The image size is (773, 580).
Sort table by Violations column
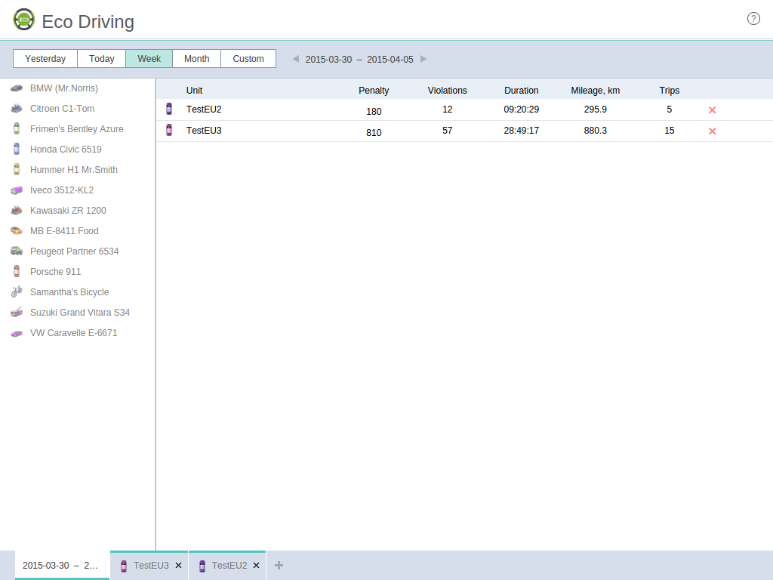coord(447,91)
